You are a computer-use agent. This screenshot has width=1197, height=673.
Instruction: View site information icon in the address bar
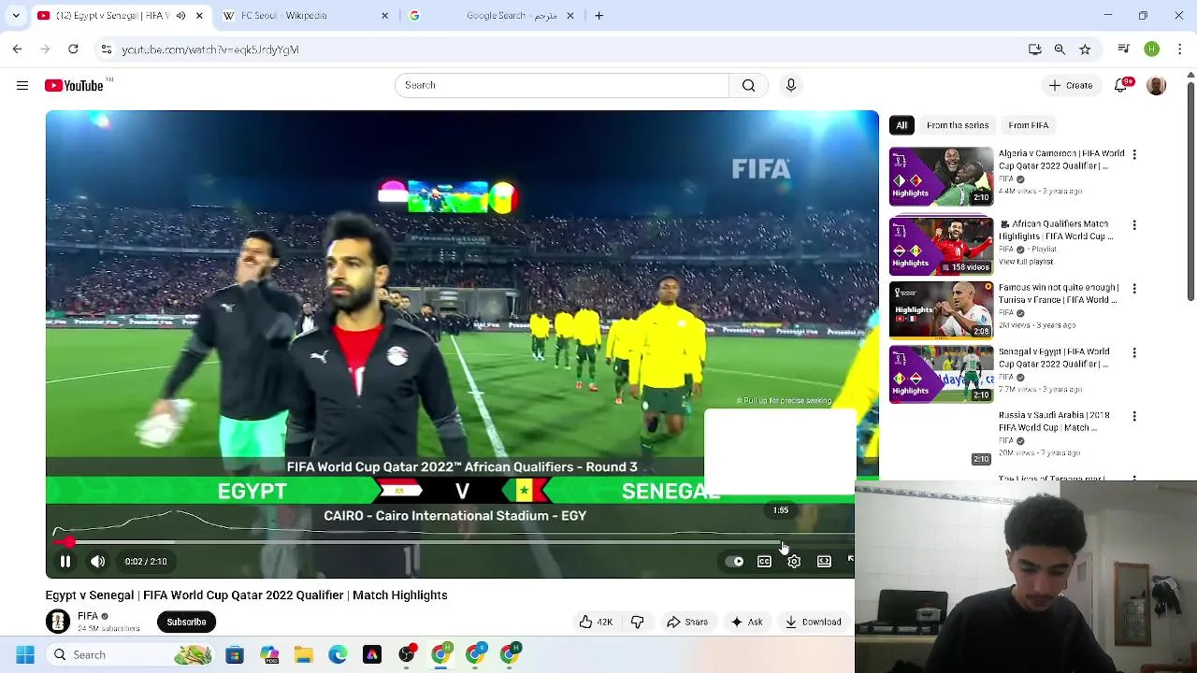106,50
